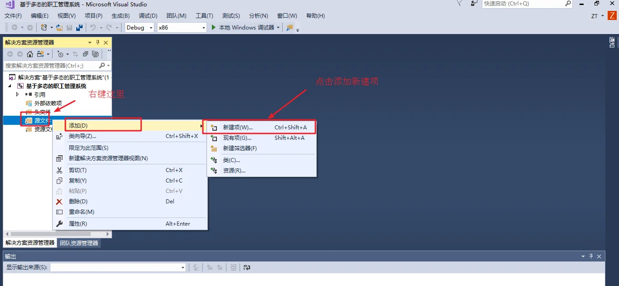Pin the Output panel
Image resolution: width=619 pixels, height=286 pixels.
pos(591,256)
